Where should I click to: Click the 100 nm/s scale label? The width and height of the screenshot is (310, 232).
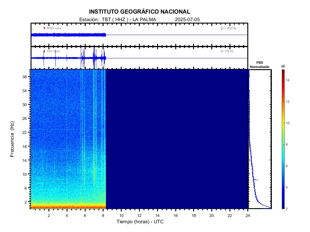click(53, 51)
